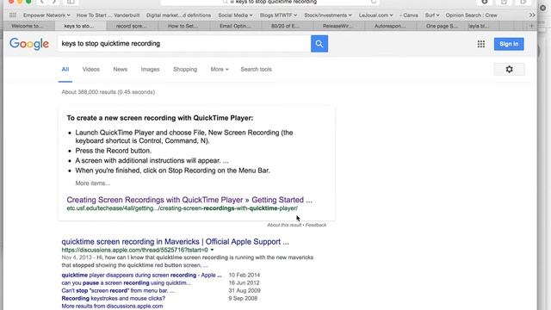Switch to the 80/20 of E... tab
The width and height of the screenshot is (551, 310).
(x=285, y=26)
